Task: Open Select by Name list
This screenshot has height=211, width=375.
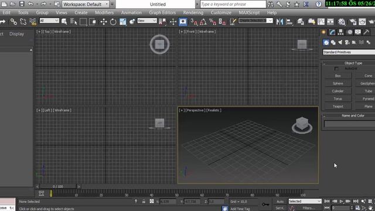Action: coord(74,22)
